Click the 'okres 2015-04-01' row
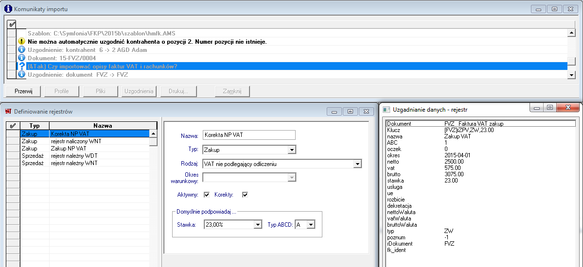The image size is (583, 267). [481, 155]
